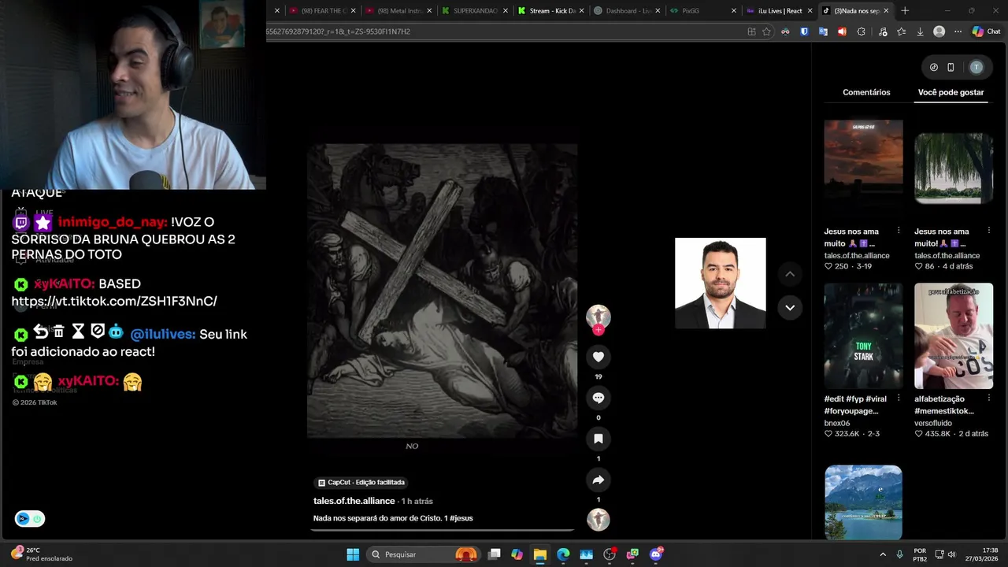Click the address bar URL field
Viewport: 1008px width, 567px height.
point(504,31)
